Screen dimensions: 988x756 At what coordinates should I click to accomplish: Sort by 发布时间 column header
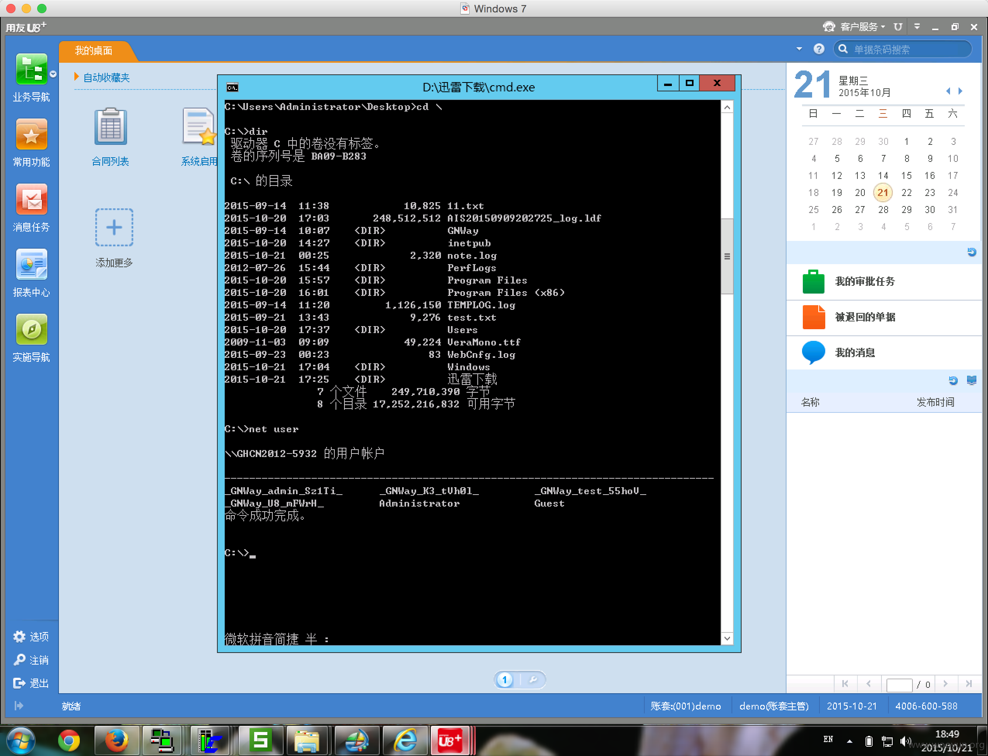click(x=935, y=402)
